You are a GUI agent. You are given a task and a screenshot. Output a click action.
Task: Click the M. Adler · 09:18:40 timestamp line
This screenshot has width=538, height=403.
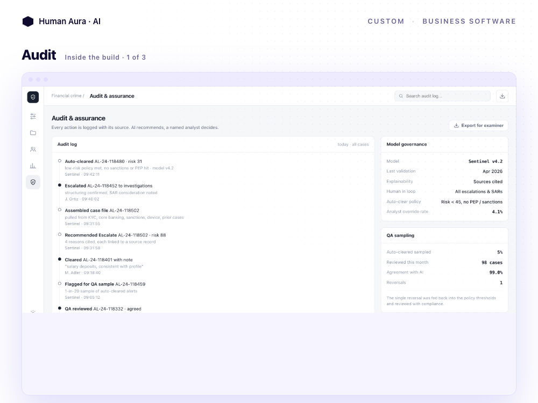(x=83, y=273)
